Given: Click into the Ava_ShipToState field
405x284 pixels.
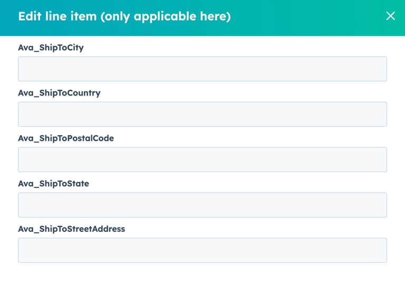Looking at the screenshot, I should click(202, 205).
